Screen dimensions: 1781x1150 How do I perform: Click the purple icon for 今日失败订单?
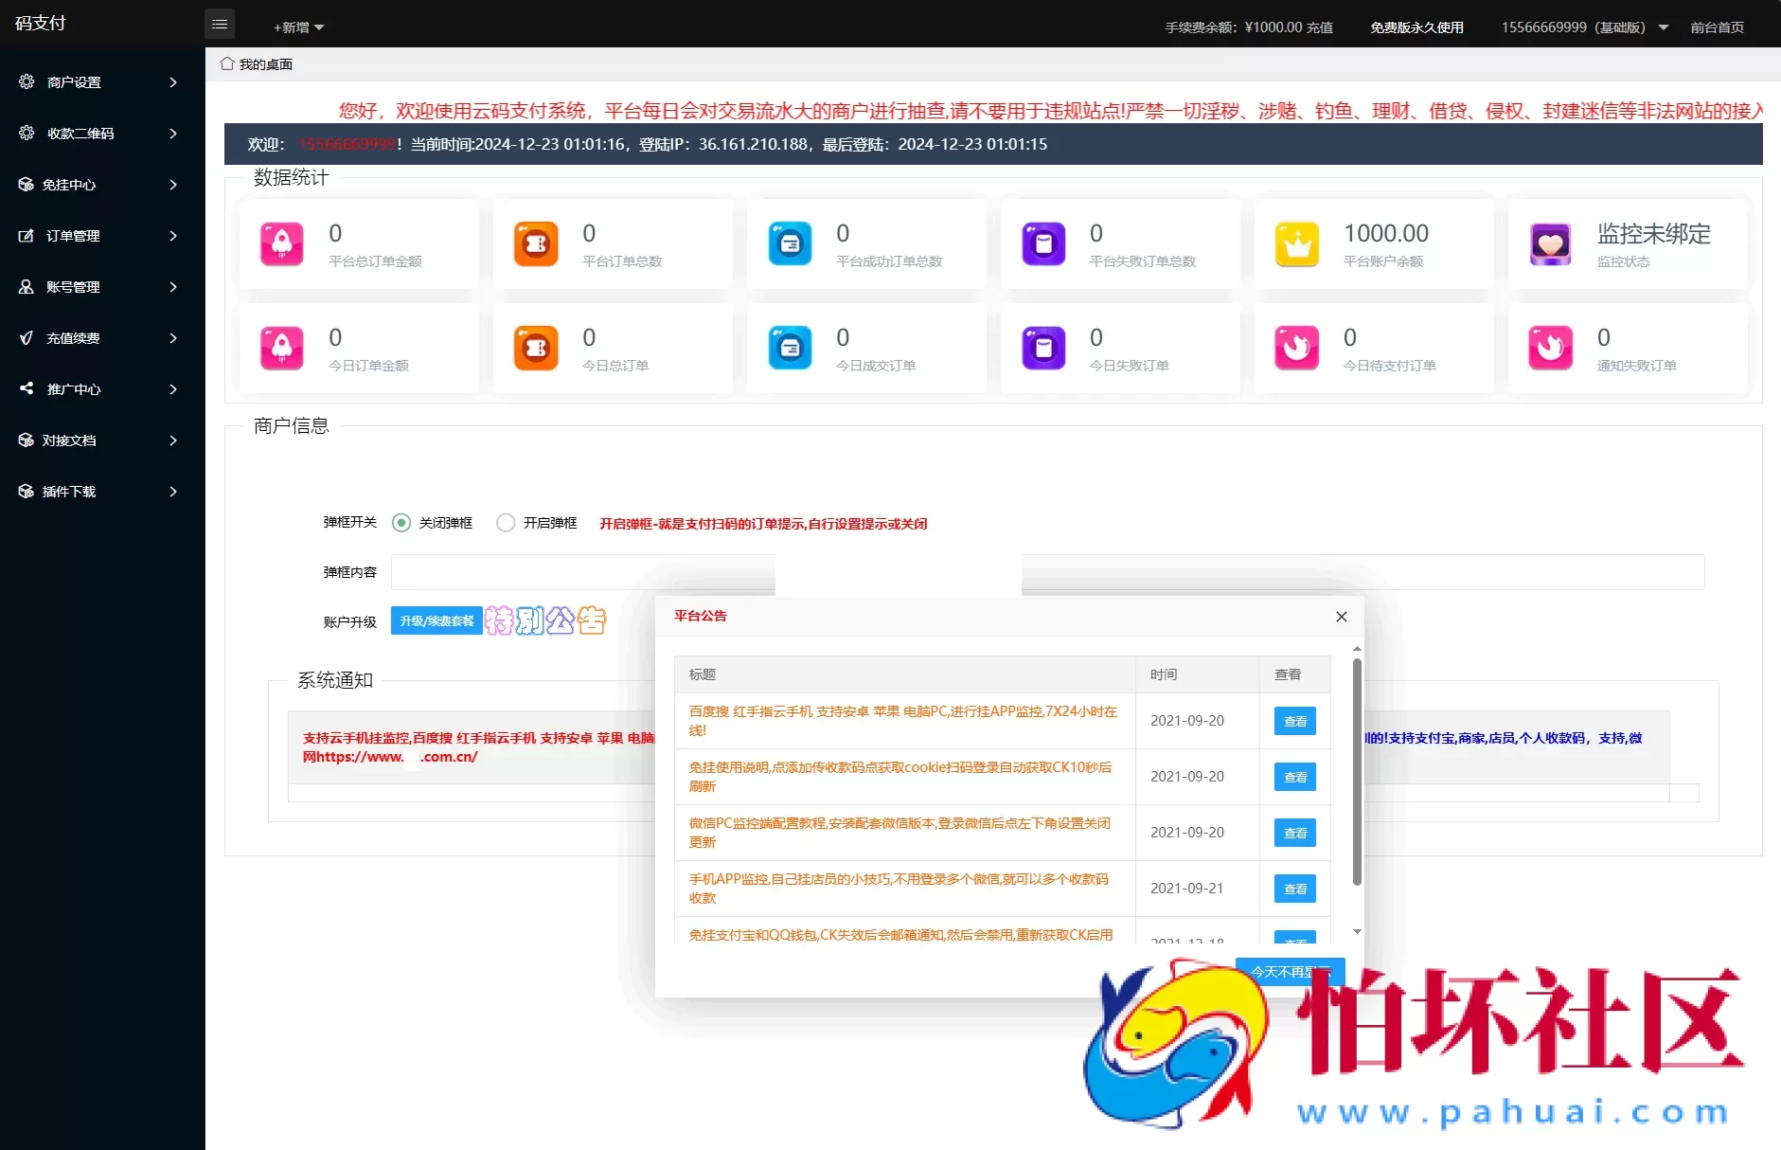pos(1043,349)
